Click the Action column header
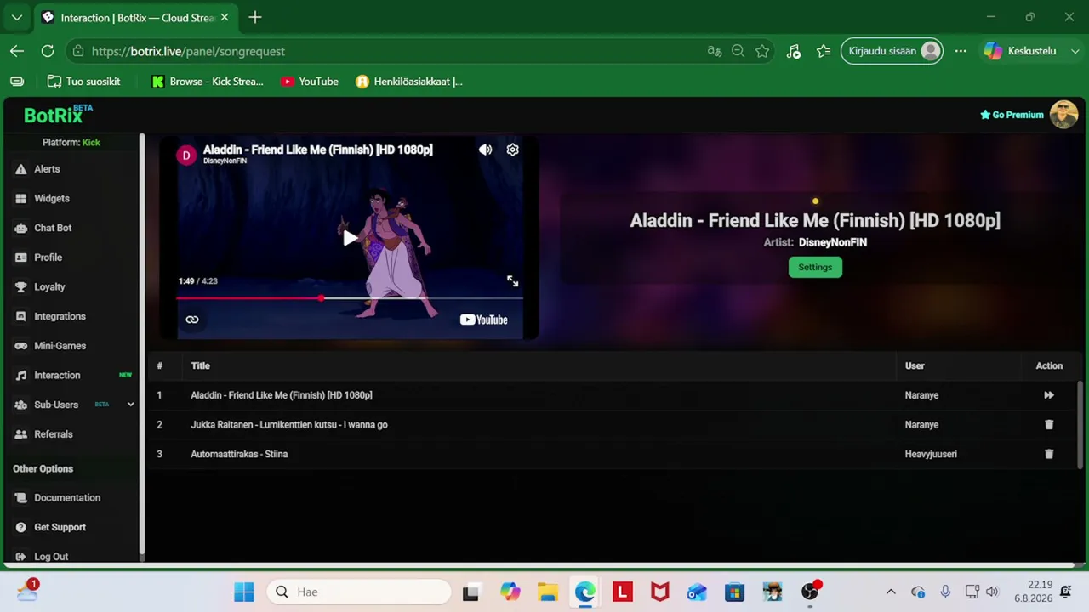The image size is (1089, 612). [x=1049, y=365]
